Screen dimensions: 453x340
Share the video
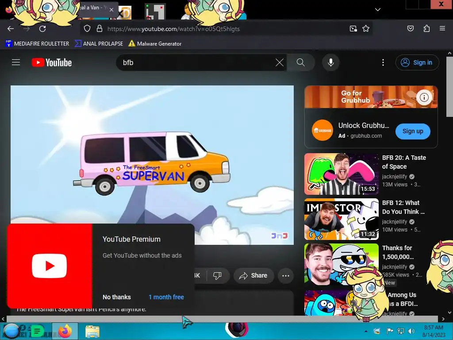253,275
